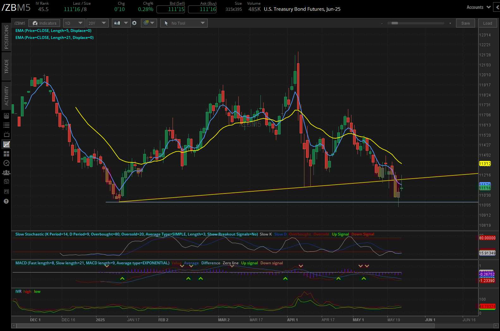Click the IVR study label
The height and width of the screenshot is (331, 500).
point(18,291)
